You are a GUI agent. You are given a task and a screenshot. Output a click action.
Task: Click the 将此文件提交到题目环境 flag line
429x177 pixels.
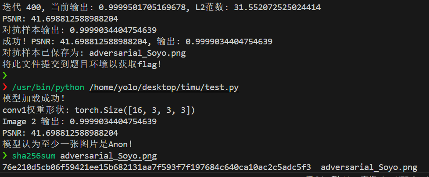[x=82, y=65]
